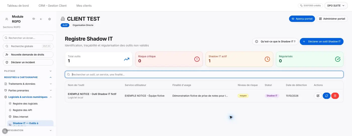Open Qu'est-ce que le Shadow IT ? help
Viewport: 352px width, 136px height.
tap(275, 41)
